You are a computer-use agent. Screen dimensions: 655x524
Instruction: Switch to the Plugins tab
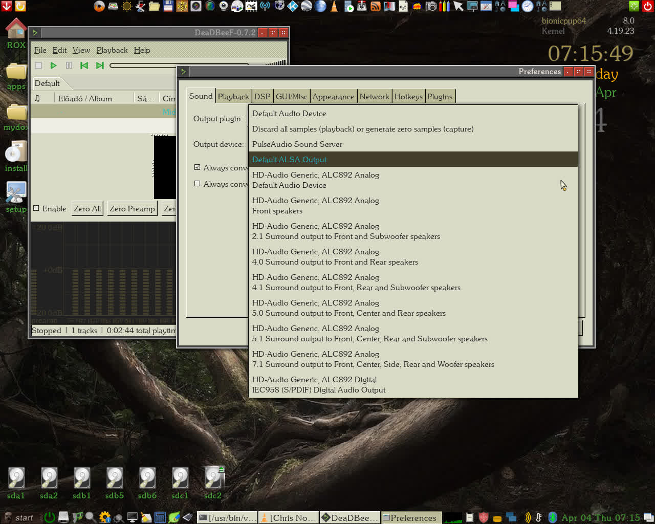coord(440,97)
